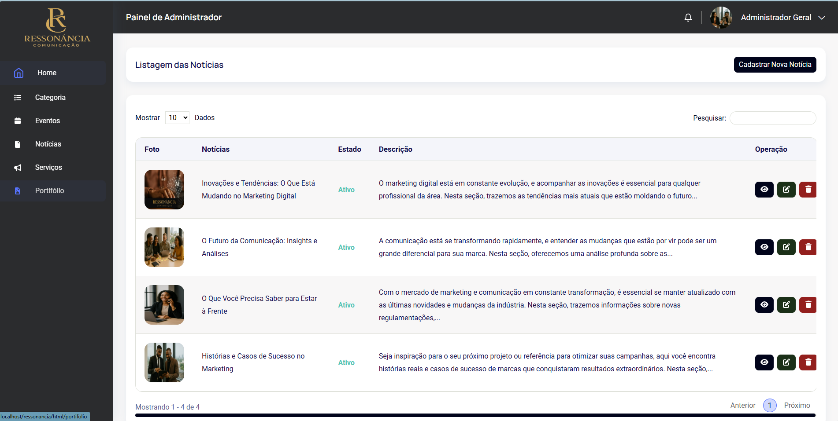838x421 pixels.
Task: View Histórias e Casos de Sucesso with eye icon
Action: pyautogui.click(x=764, y=362)
